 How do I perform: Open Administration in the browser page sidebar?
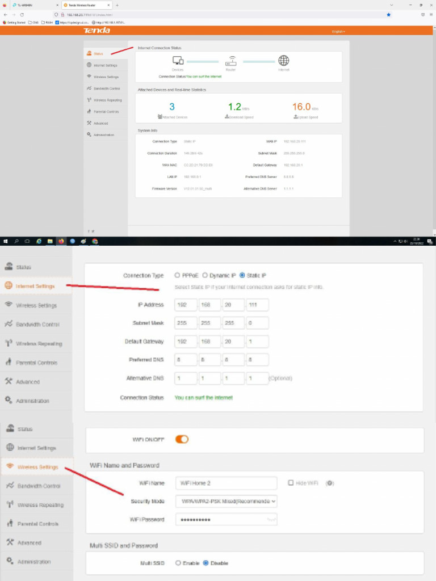coord(105,135)
